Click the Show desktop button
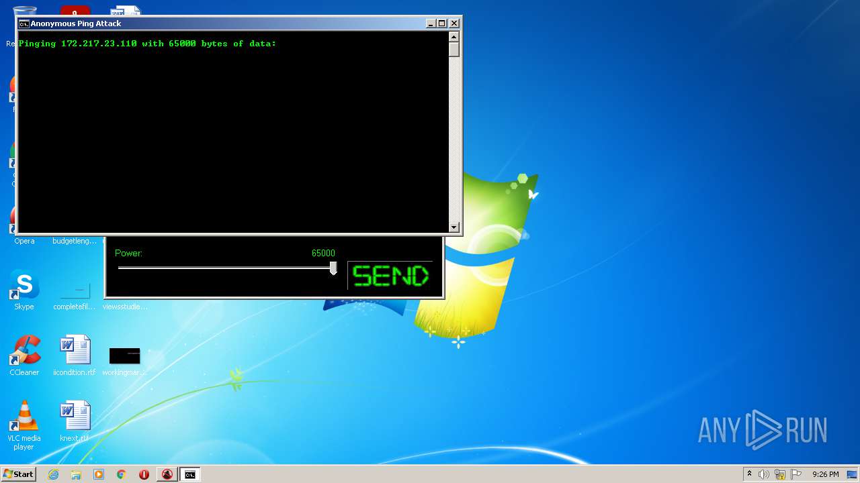Screen dimensions: 860x483 [x=852, y=474]
